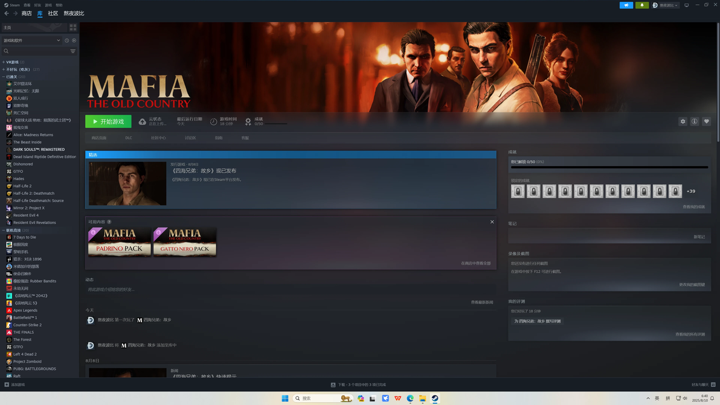Image resolution: width=720 pixels, height=405 pixels.
Task: Click the achievements gear badge icon
Action: pyautogui.click(x=248, y=121)
